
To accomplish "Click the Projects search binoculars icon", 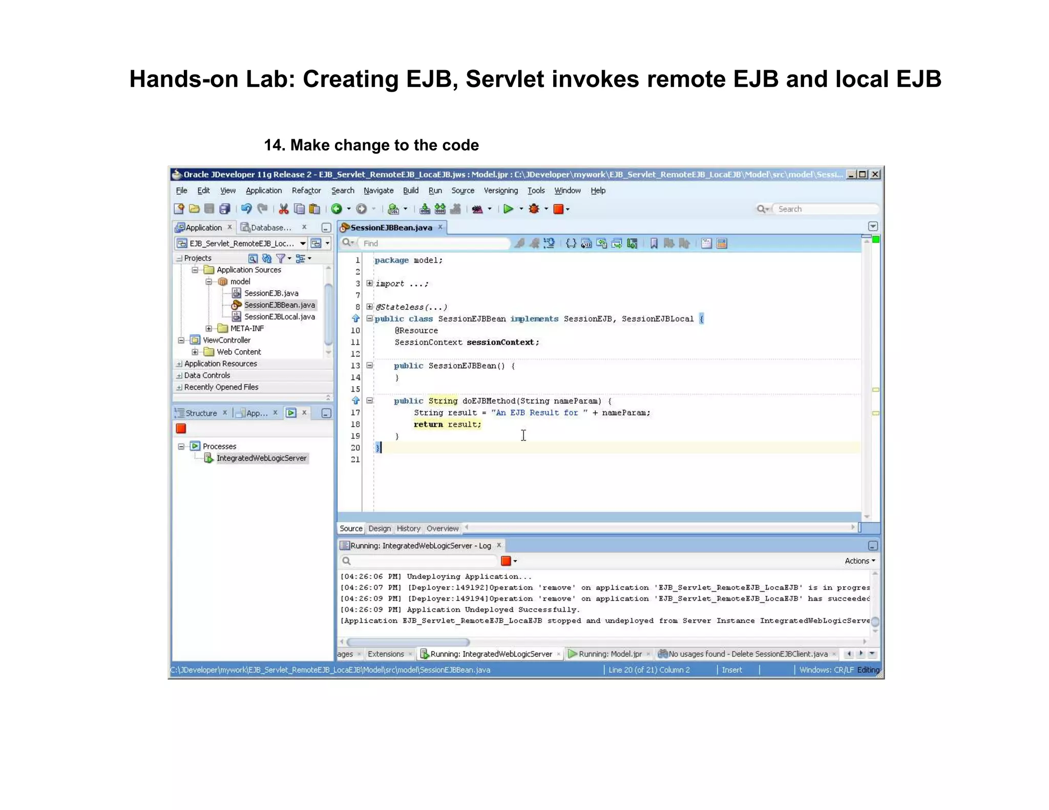I will click(253, 259).
